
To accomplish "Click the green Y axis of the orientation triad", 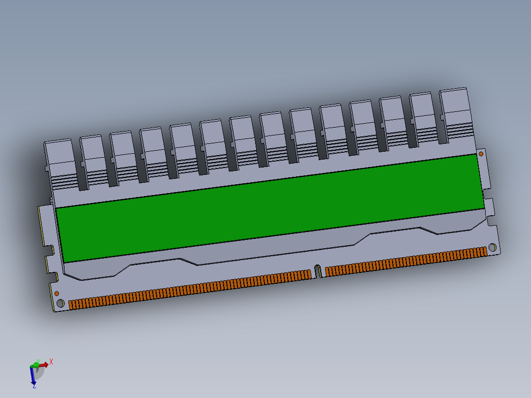I will [x=35, y=365].
